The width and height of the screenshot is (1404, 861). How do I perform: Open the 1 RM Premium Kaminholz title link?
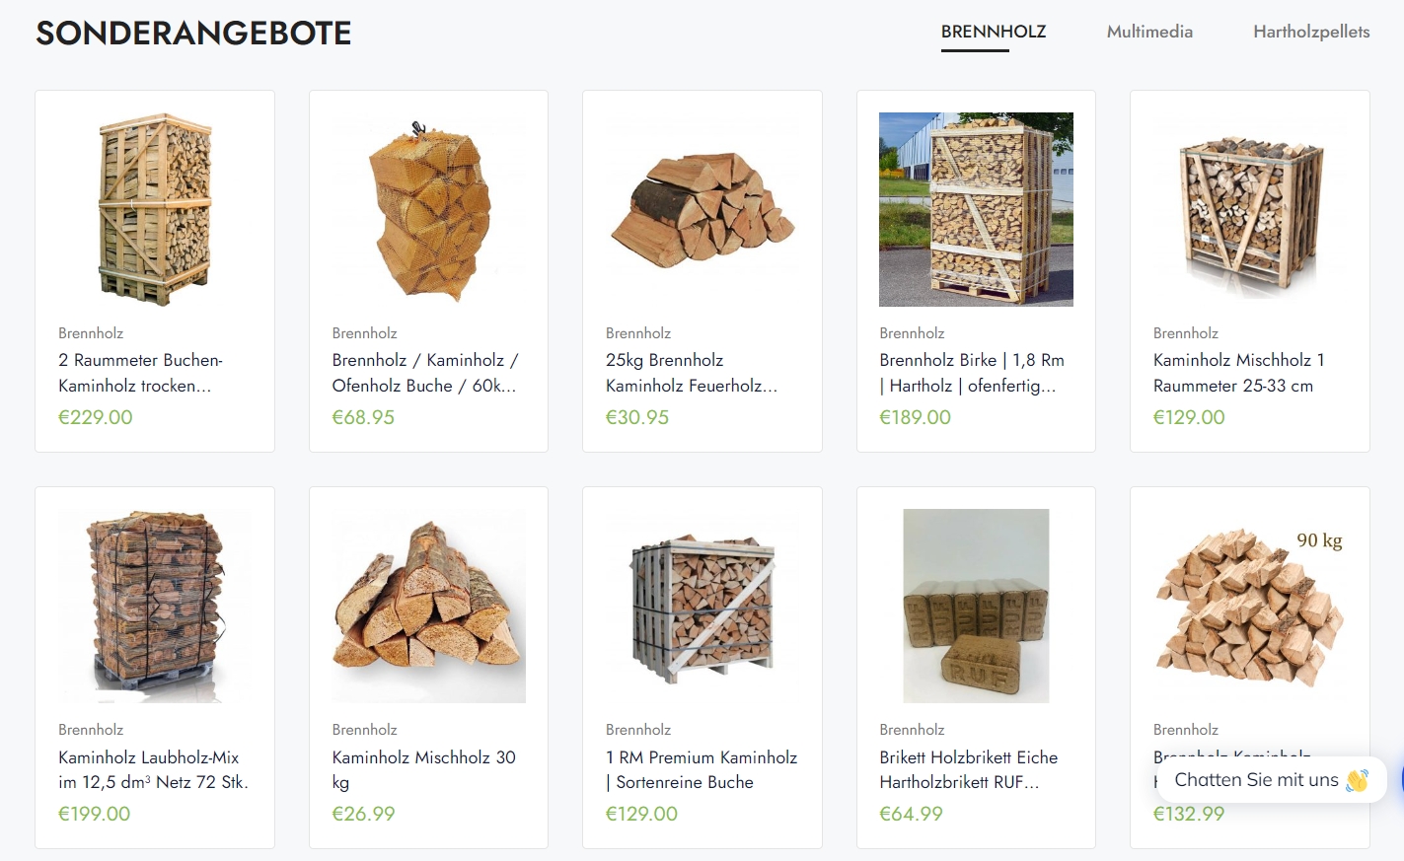pyautogui.click(x=702, y=769)
